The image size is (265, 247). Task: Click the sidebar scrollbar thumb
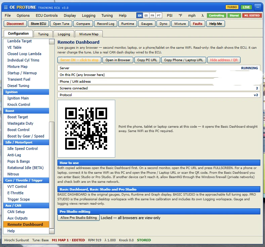(52, 175)
